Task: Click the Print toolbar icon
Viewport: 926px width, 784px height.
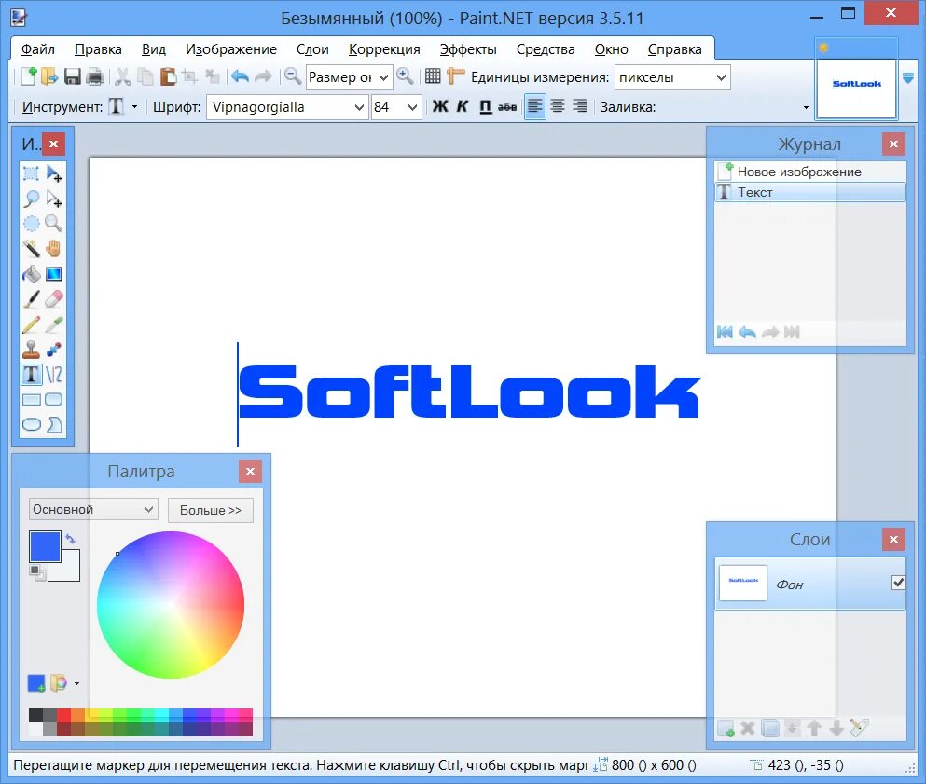Action: tap(94, 76)
